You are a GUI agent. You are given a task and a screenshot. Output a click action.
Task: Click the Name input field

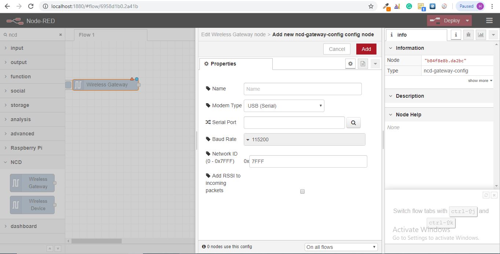302,89
